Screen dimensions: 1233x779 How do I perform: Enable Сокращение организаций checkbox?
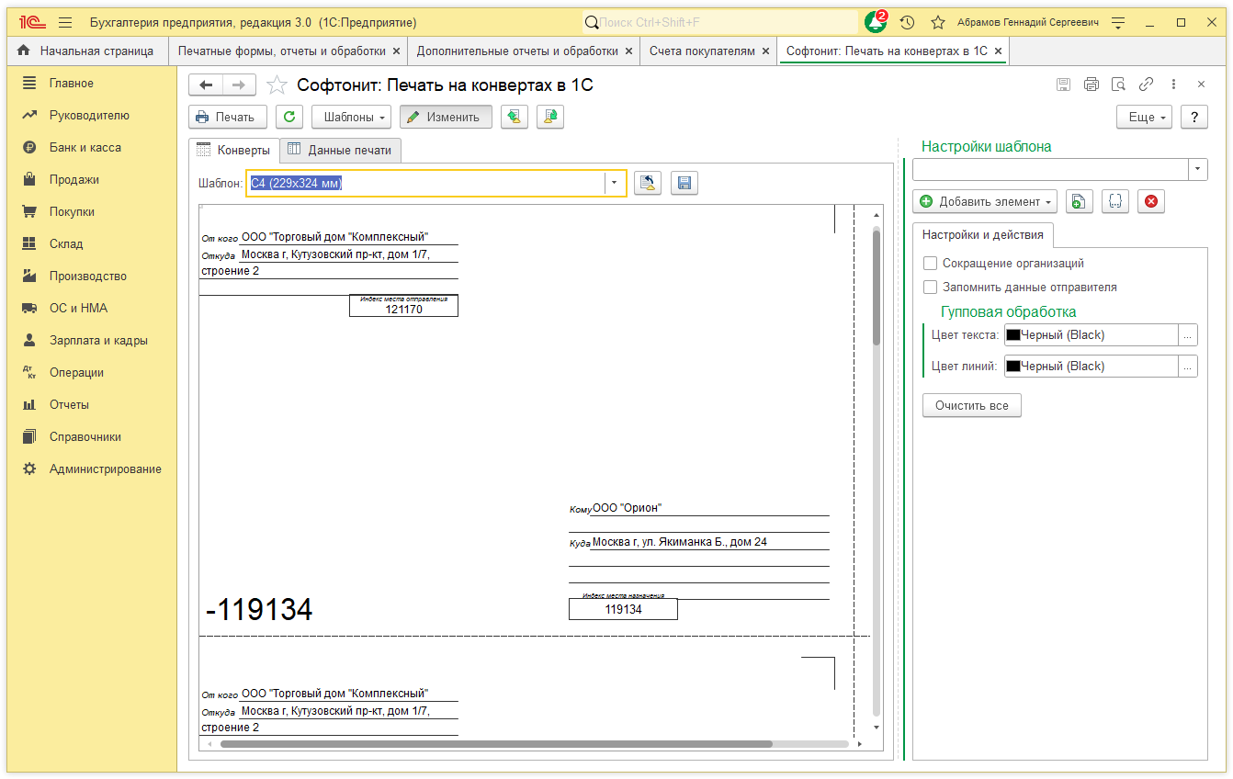click(x=931, y=264)
